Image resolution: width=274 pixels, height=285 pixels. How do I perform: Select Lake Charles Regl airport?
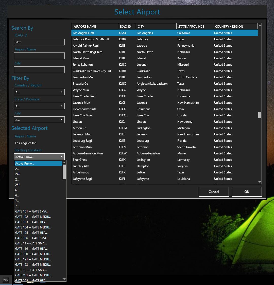point(165,96)
